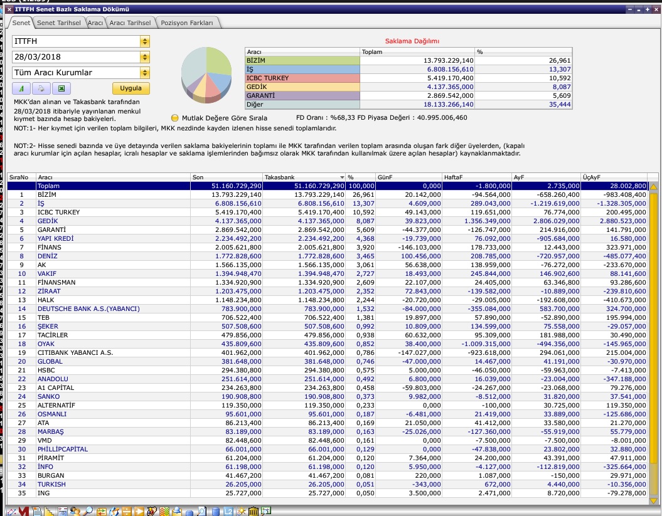
Task: Switch to the Senet tab
Action: click(x=21, y=23)
